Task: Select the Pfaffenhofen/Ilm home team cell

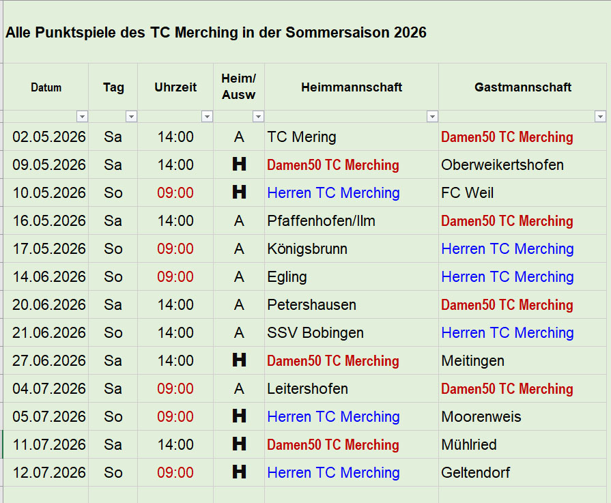Action: pos(322,221)
